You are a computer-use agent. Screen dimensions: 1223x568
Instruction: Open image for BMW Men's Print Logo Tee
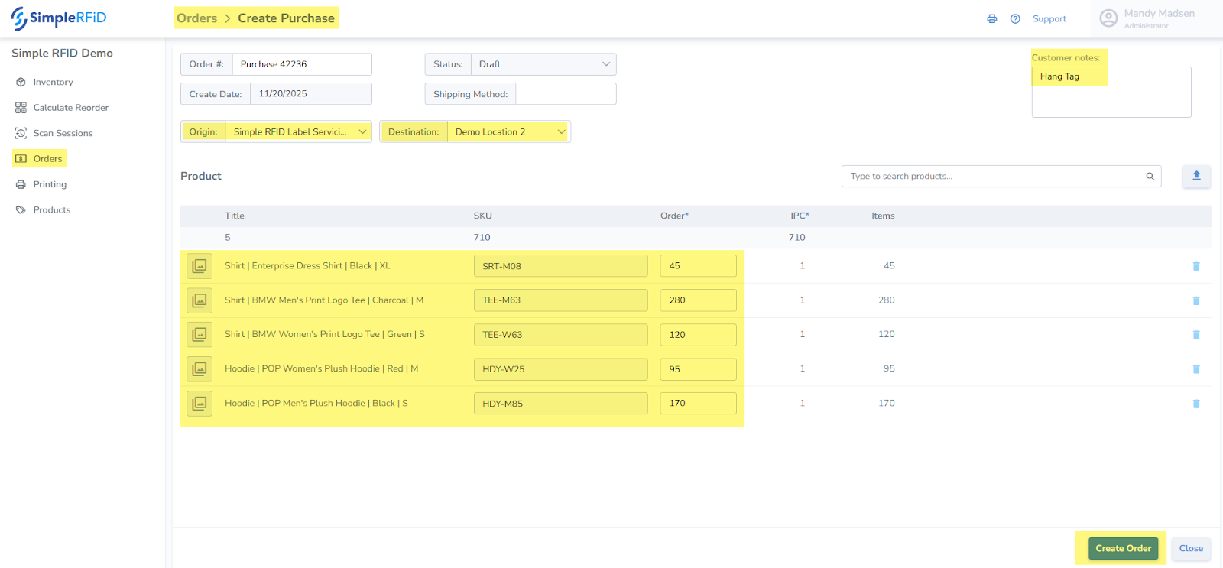tap(200, 300)
